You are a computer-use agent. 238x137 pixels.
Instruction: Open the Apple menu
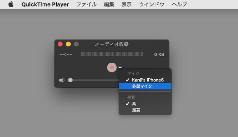click(x=11, y=4)
